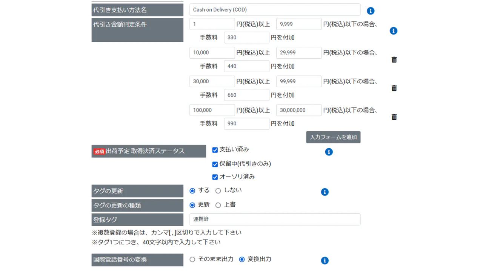Edit the fee field showing 990
The image size is (483, 271).
246,123
